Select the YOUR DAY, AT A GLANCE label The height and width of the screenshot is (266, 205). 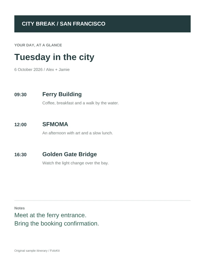point(38,45)
